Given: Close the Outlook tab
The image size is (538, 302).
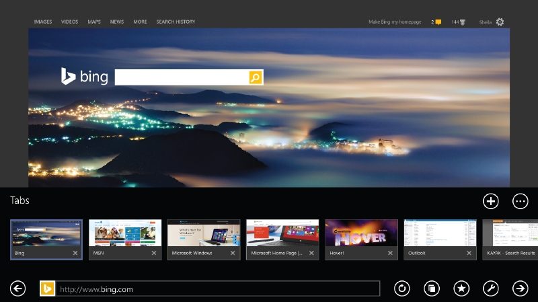Looking at the screenshot, I should tap(469, 253).
